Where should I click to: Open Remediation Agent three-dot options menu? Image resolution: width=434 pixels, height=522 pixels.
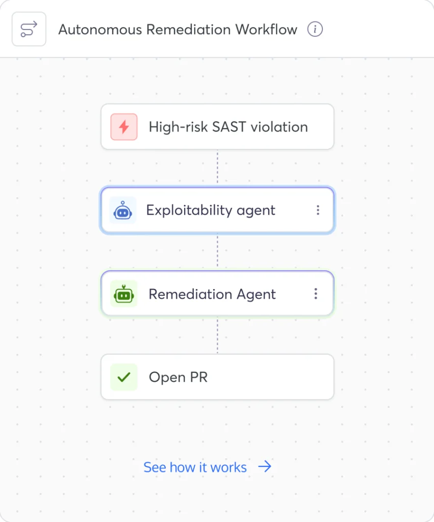click(x=316, y=294)
